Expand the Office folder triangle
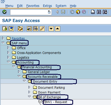Viewport: 111px width, 105px height. click(8, 48)
